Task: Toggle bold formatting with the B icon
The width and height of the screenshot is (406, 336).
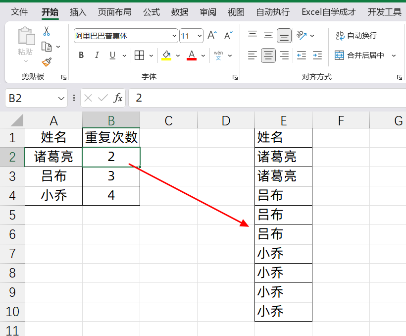Action: coord(81,55)
